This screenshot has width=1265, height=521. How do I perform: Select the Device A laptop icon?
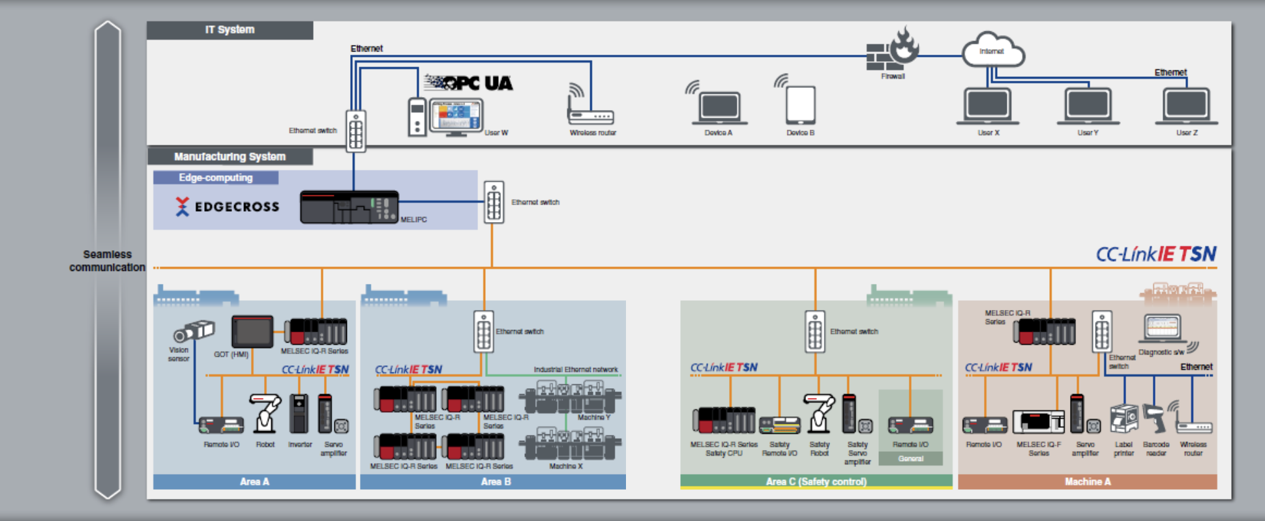tap(719, 107)
